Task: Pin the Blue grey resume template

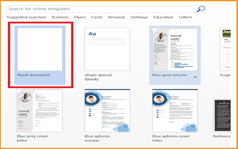Action: 195,77
